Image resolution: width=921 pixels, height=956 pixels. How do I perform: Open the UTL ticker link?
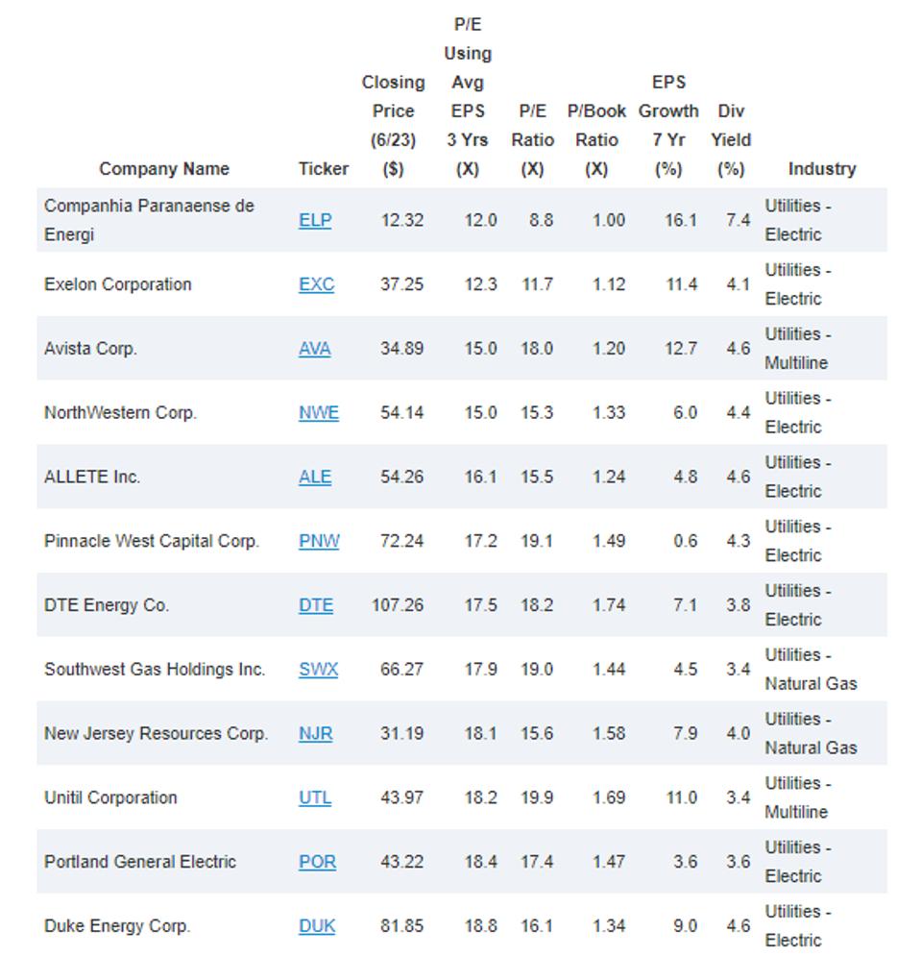[x=314, y=798]
